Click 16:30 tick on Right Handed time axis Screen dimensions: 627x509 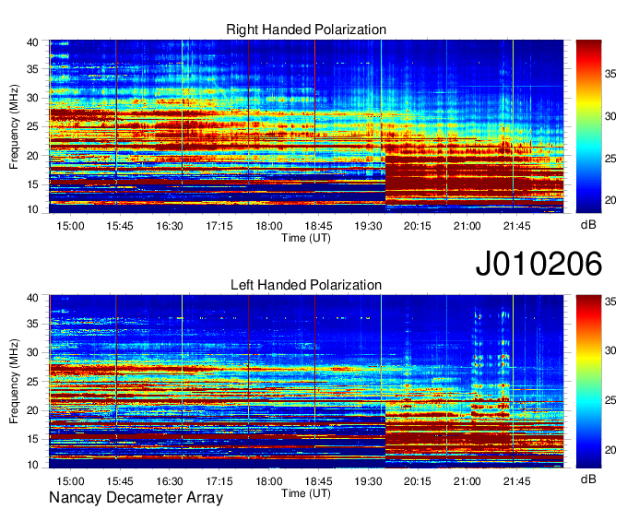(169, 226)
